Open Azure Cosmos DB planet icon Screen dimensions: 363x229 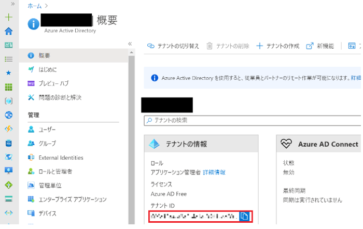tap(9, 157)
